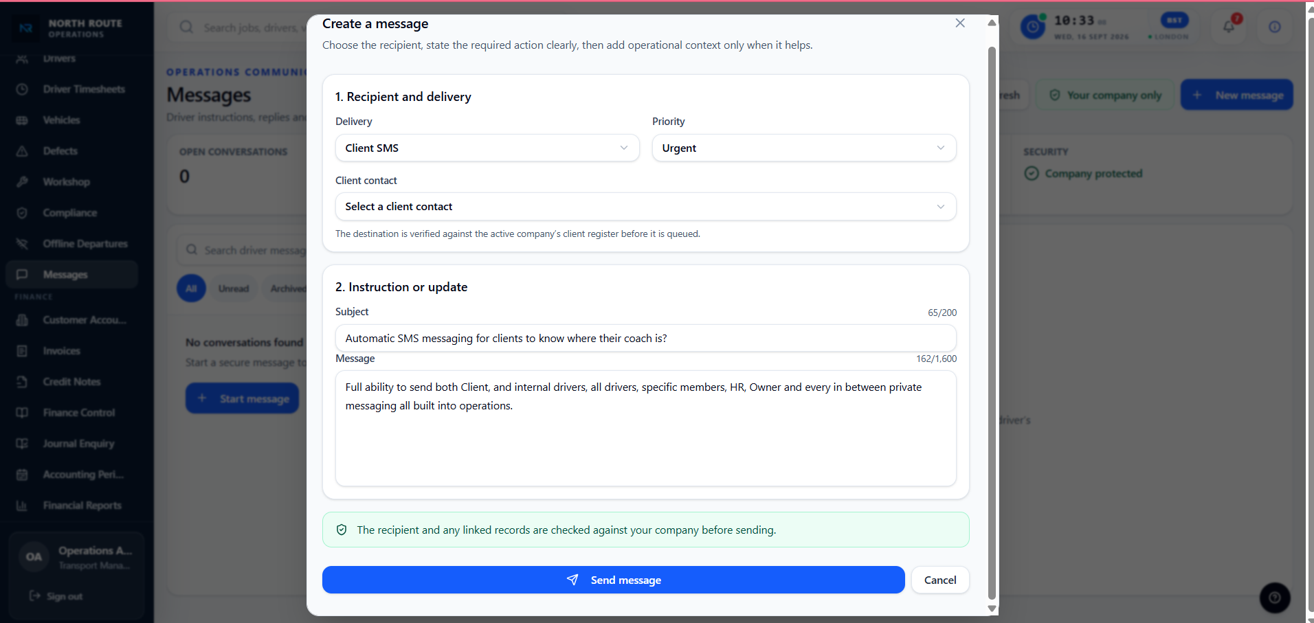Cancel the message dialog
This screenshot has height=623, width=1314.
click(940, 580)
